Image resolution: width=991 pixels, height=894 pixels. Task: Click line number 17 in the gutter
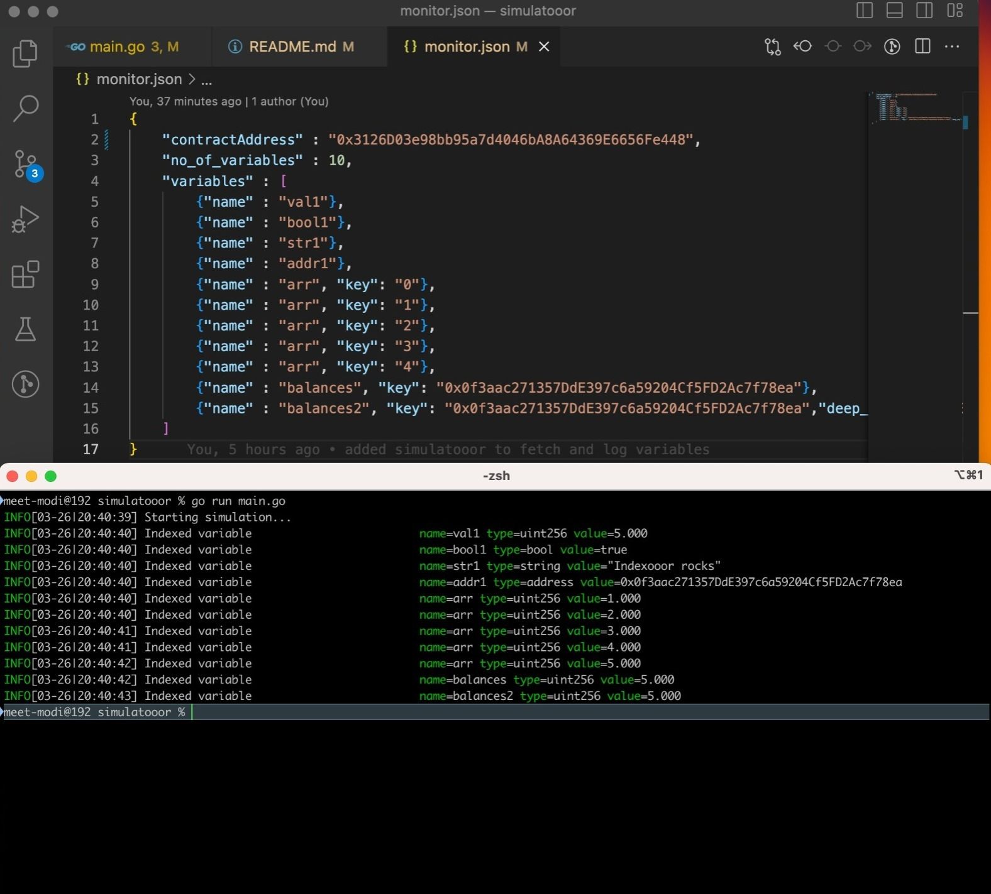click(91, 449)
